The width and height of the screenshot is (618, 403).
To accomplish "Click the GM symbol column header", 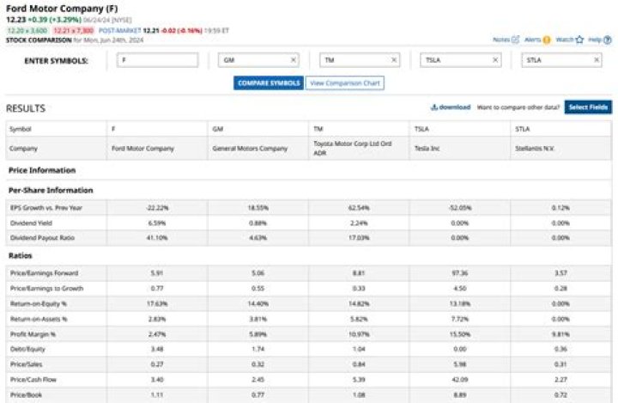I will (258, 129).
